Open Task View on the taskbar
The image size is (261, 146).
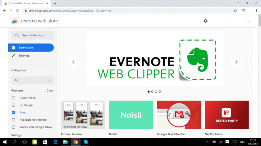click(24, 142)
